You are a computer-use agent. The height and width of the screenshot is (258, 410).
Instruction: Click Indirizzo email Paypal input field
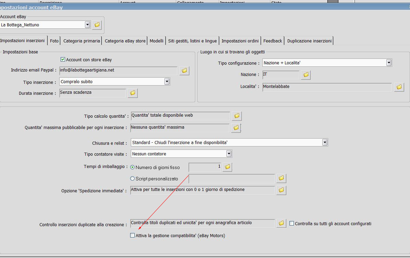(x=118, y=70)
